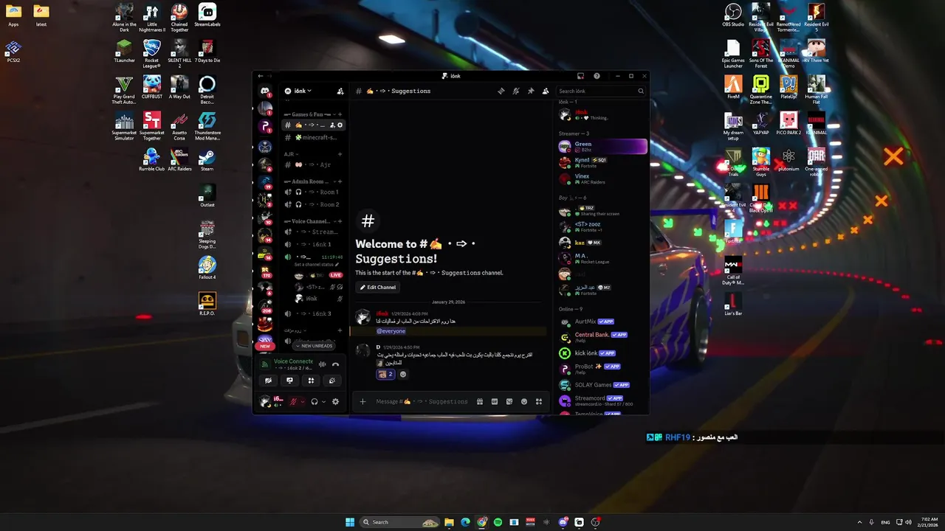Turn on camera in voice panel
Image resolution: width=945 pixels, height=531 pixels.
(268, 381)
